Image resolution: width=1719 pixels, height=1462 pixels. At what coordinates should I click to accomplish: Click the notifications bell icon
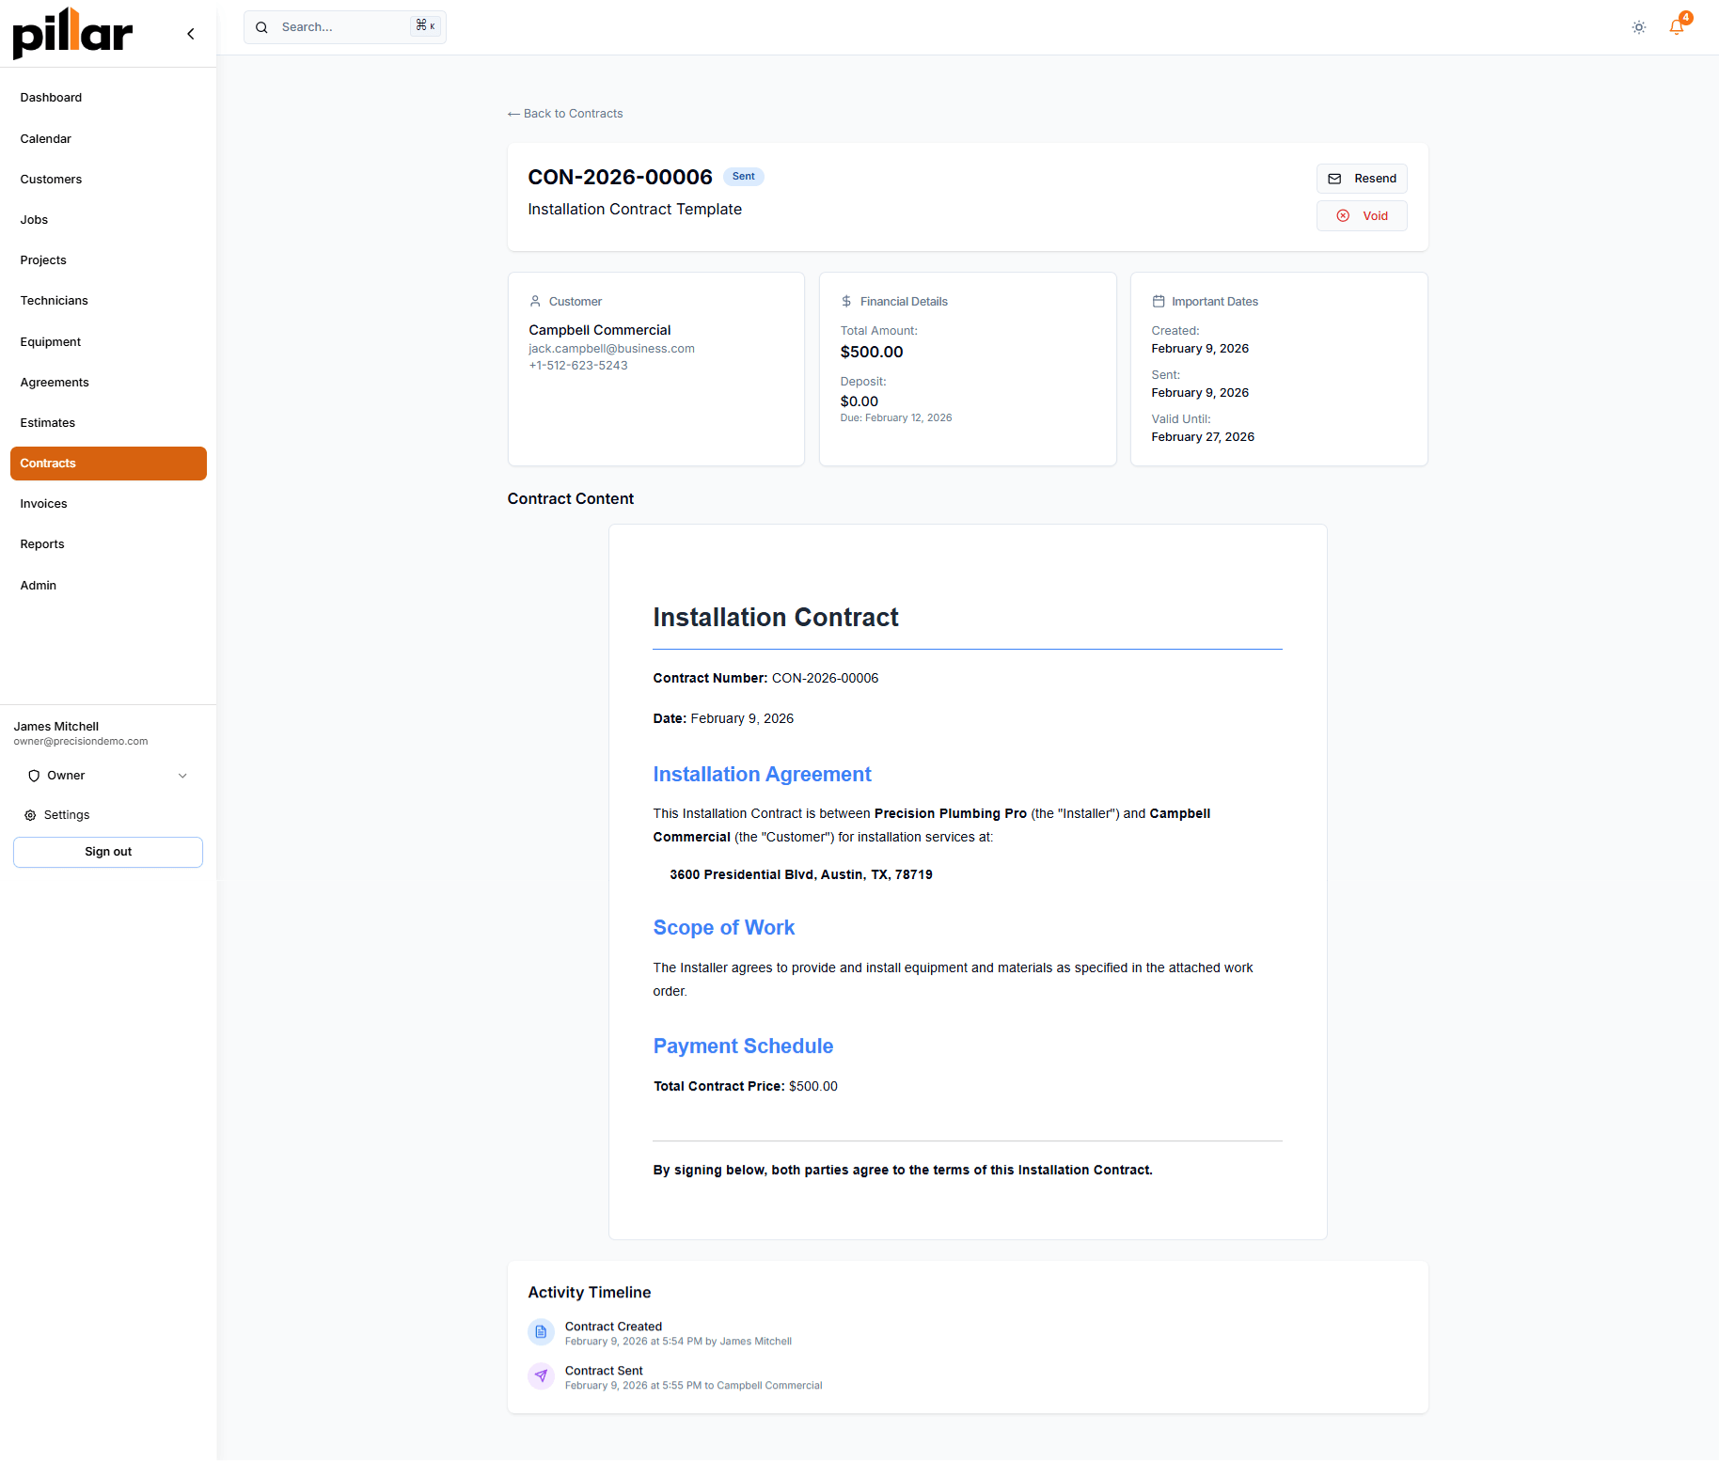coord(1677,27)
